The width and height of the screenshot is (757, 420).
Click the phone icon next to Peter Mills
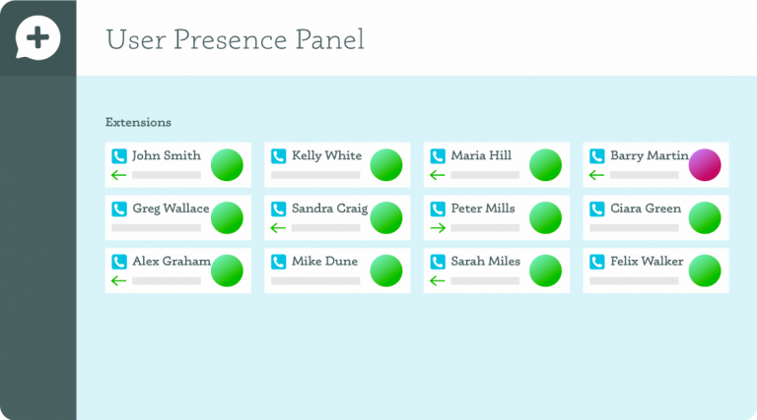pos(438,210)
